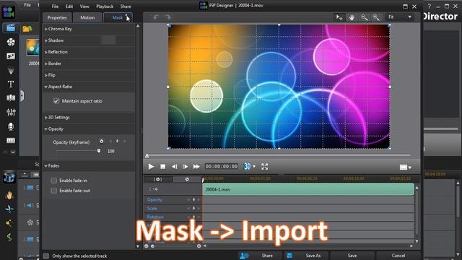Open the Share menu in the menu bar
Screen dimensions: 462x260
126,6
